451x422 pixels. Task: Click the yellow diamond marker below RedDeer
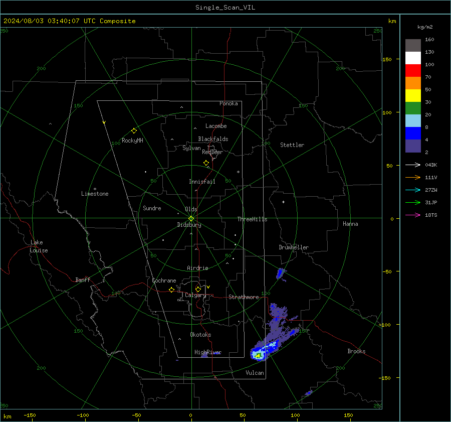[x=206, y=163]
